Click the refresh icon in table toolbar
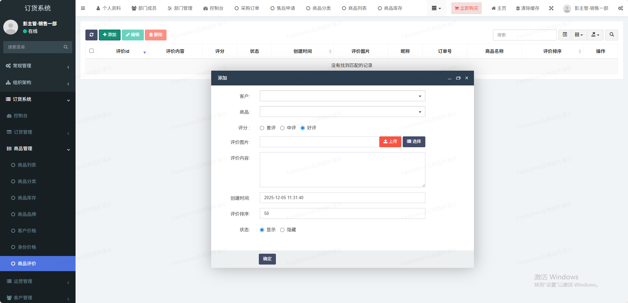 pos(91,35)
